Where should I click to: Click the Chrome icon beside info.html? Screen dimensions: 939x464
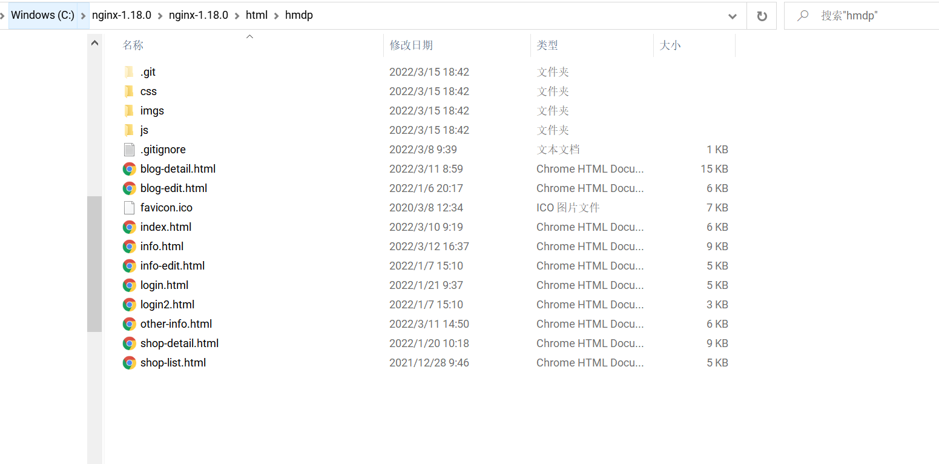pyautogui.click(x=129, y=247)
